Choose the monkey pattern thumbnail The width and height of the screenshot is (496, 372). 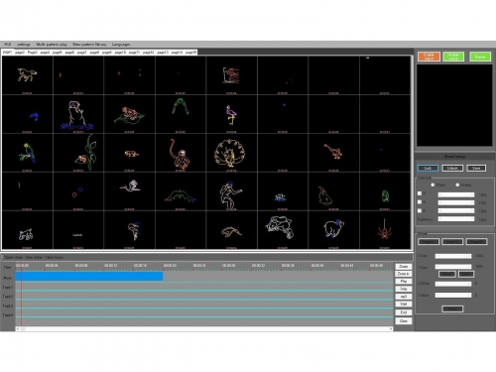pos(181,153)
